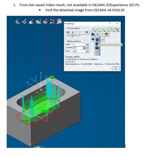Click the dark yellow triangle analysis icon
165x157 pixels.
point(107,34)
